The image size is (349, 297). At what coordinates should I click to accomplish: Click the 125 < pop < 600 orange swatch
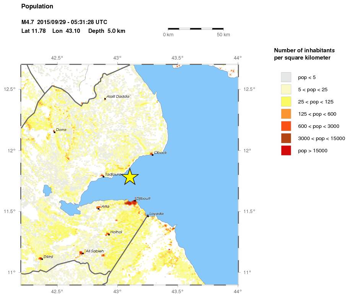pos(286,114)
